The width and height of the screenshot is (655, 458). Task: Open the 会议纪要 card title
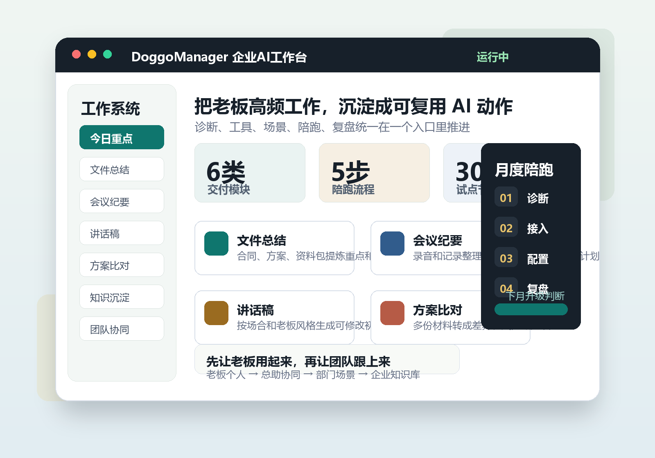(438, 240)
